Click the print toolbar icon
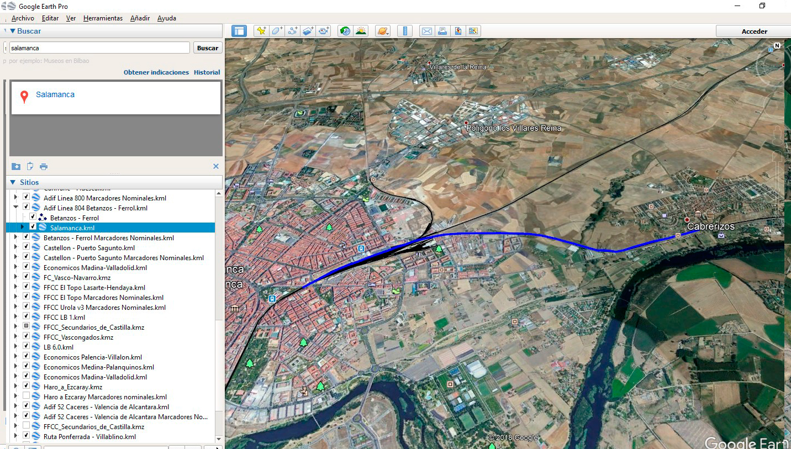 click(442, 31)
